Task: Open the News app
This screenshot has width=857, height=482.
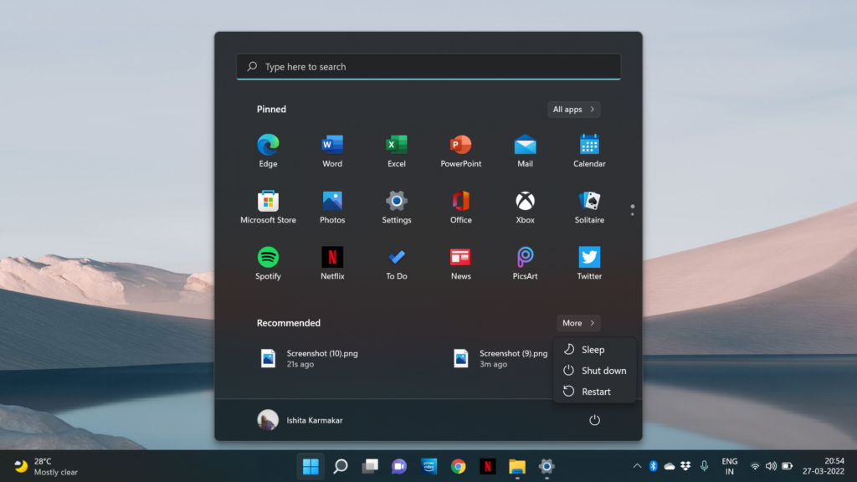Action: point(461,264)
